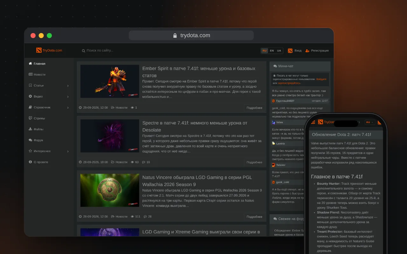The image size is (407, 254).
Task: Click the TryDota.com logo in the header
Action: tap(49, 50)
